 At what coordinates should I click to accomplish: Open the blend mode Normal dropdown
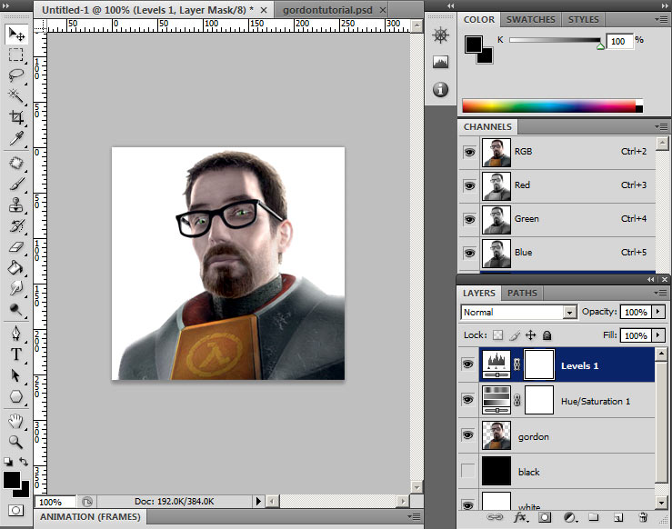coord(519,313)
